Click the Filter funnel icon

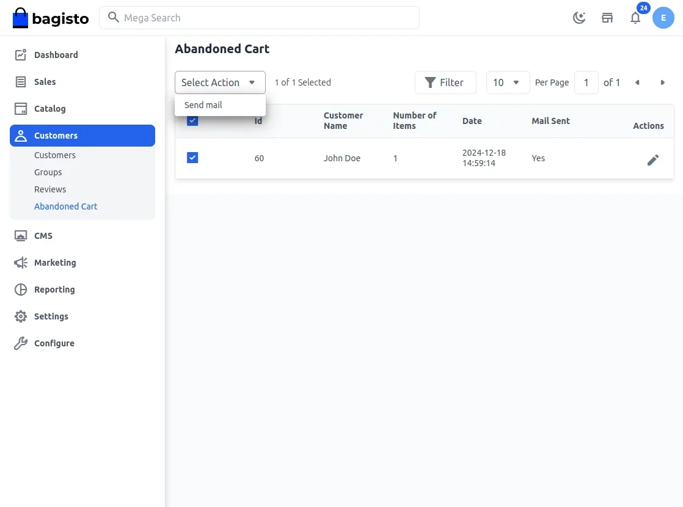[x=430, y=82]
